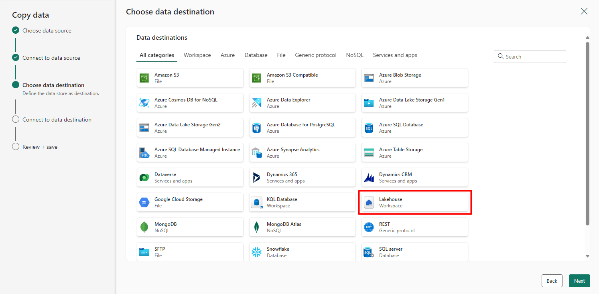Choose the Azure Database for PostgreSQL icon
The width and height of the screenshot is (599, 294).
pos(256,128)
